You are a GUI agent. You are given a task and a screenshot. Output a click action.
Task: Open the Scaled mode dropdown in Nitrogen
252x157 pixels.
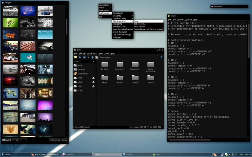17,140
